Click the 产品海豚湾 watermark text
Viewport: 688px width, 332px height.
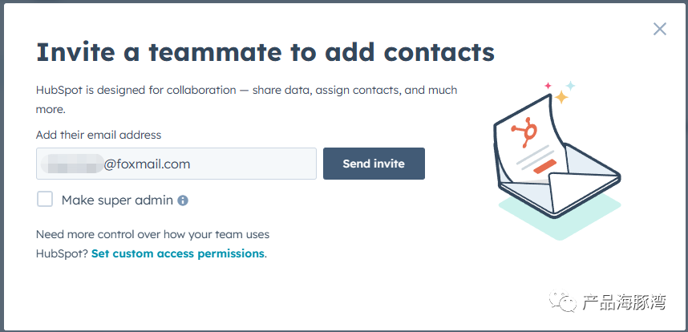pyautogui.click(x=625, y=302)
